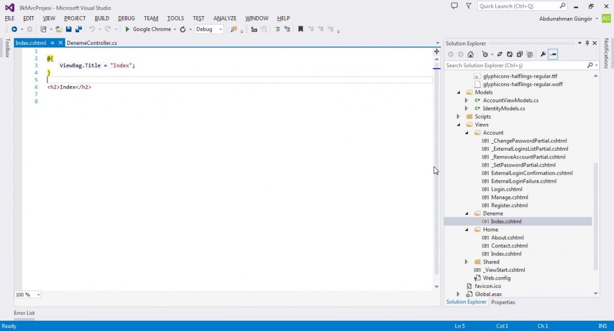Open the Debug configuration dropdown

click(221, 29)
